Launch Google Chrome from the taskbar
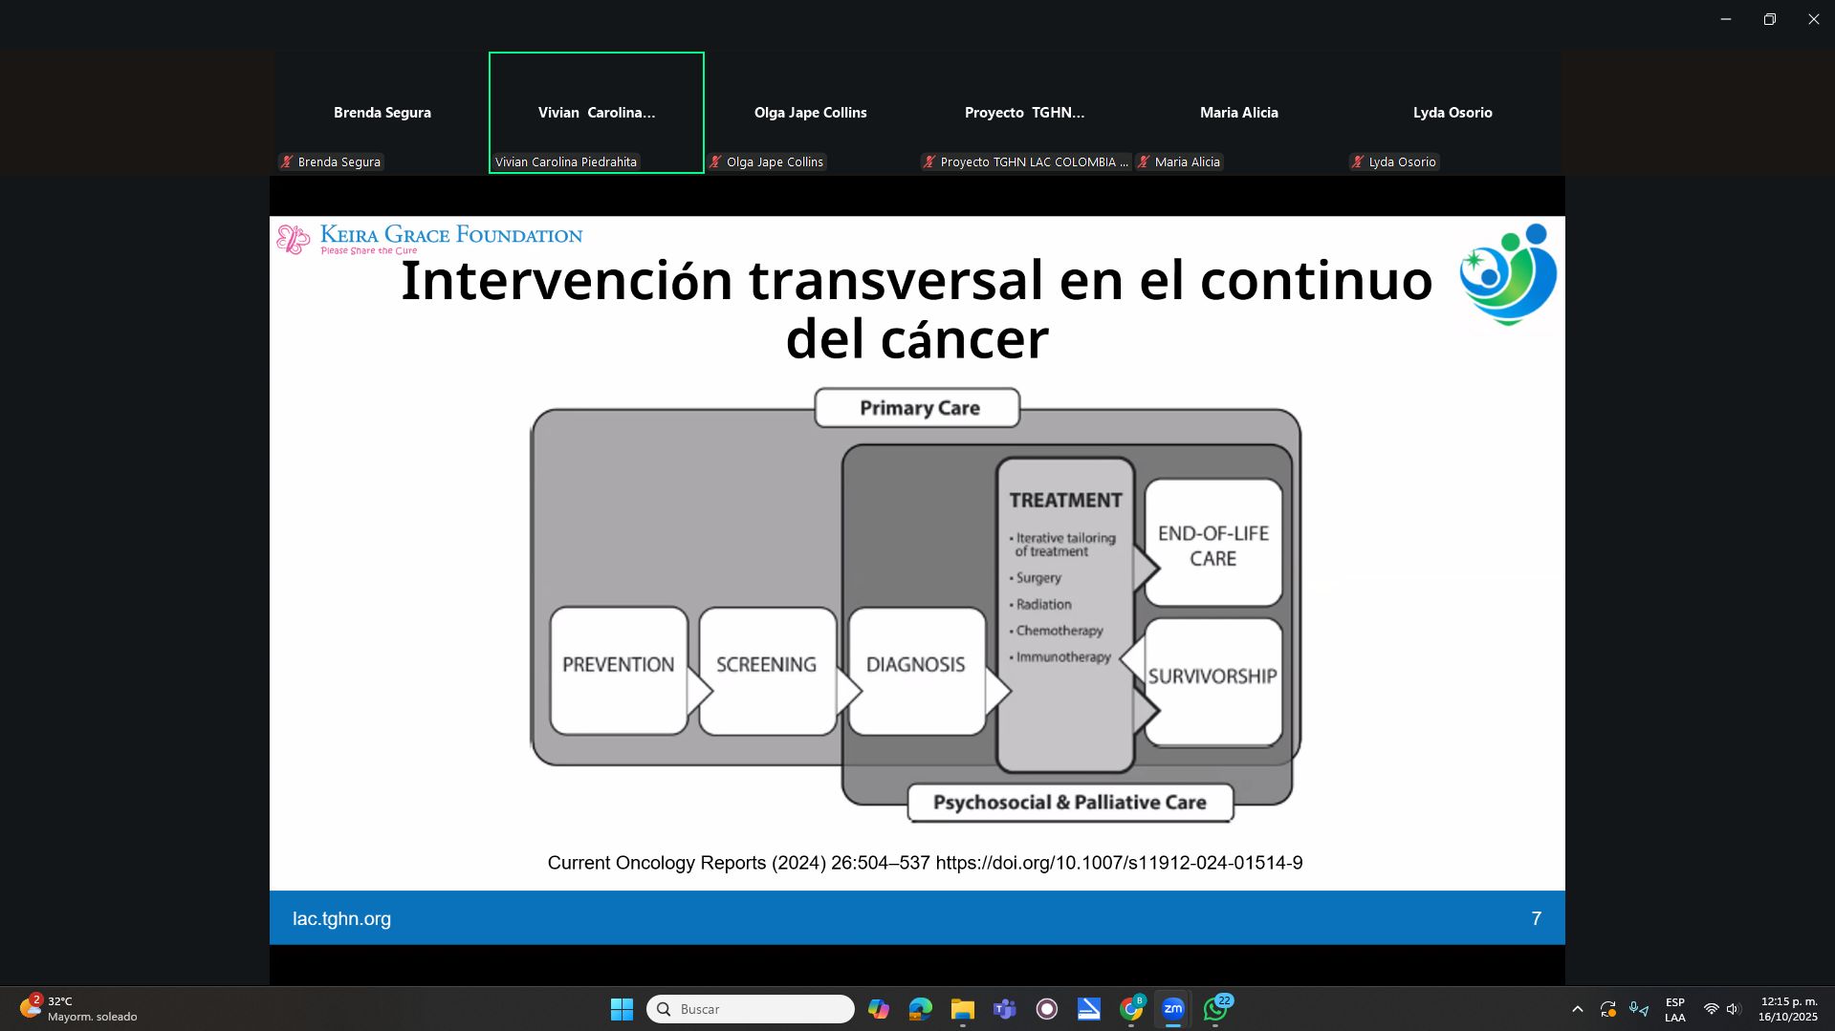This screenshot has width=1835, height=1031. tap(1131, 1009)
